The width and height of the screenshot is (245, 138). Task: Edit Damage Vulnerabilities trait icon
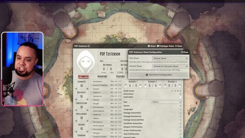coord(180,120)
